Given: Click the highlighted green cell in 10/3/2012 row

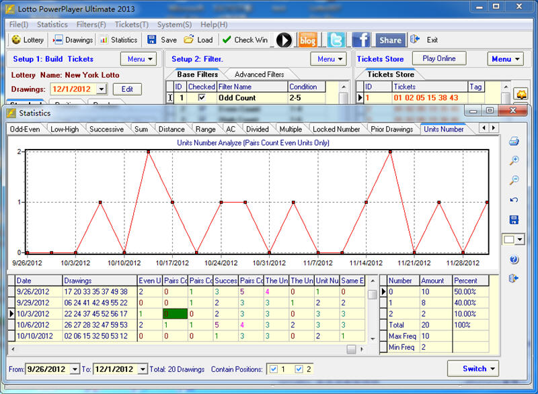Looking at the screenshot, I should (x=175, y=314).
